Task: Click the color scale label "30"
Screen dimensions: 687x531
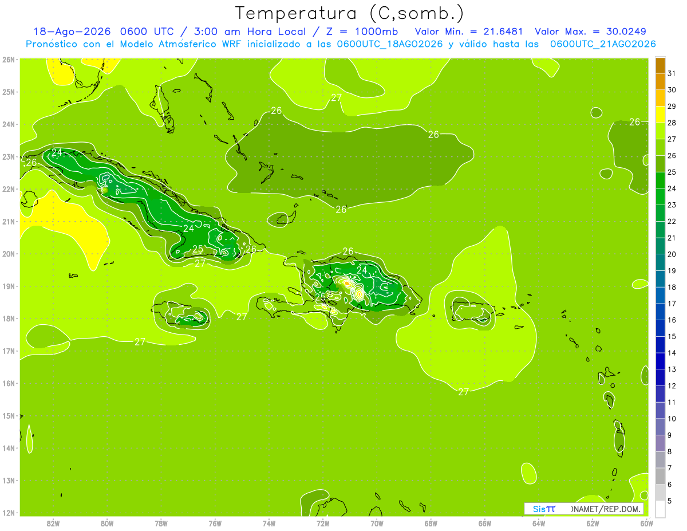Action: pyautogui.click(x=672, y=90)
